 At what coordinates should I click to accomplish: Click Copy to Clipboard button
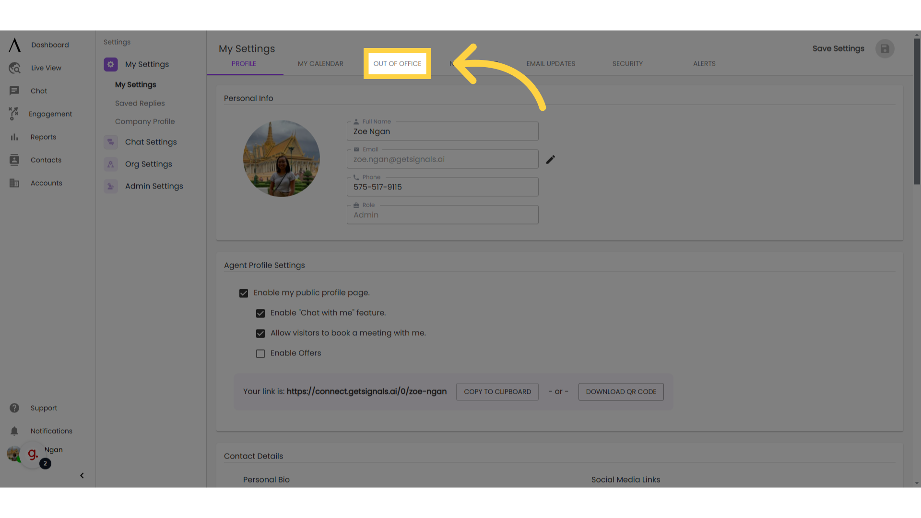tap(497, 391)
